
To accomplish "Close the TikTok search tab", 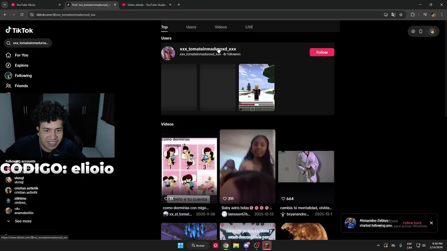I will [115, 5].
